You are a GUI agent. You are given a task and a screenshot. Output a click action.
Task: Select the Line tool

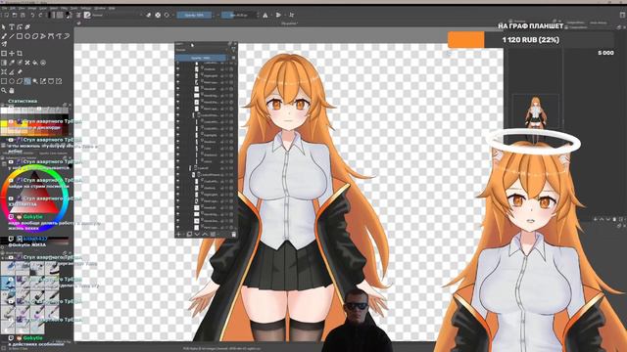[x=12, y=36]
